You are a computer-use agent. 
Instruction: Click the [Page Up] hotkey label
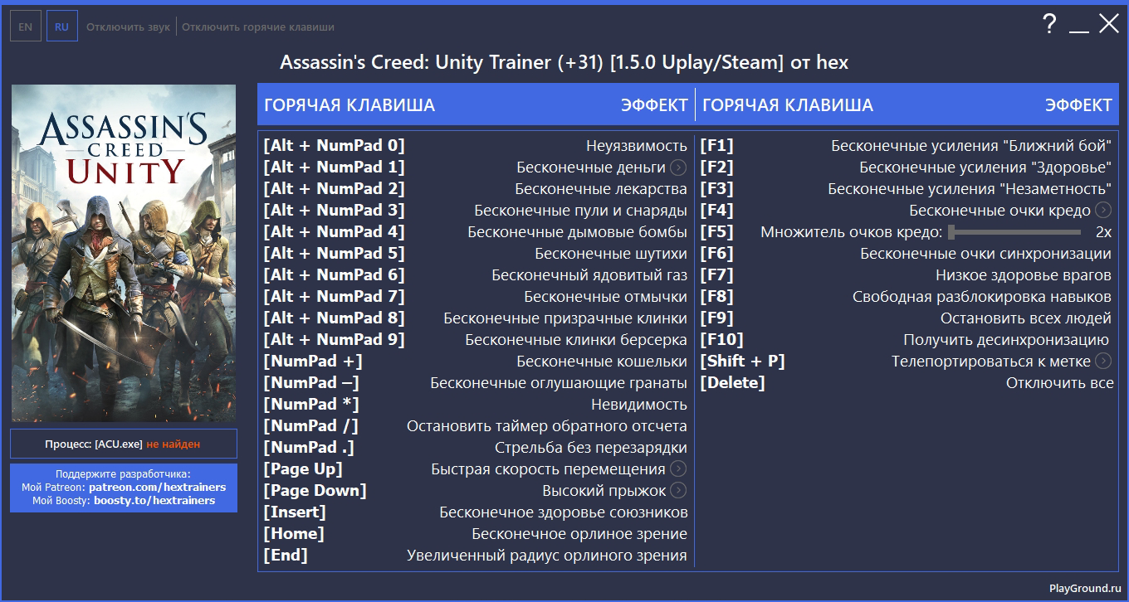tap(303, 469)
